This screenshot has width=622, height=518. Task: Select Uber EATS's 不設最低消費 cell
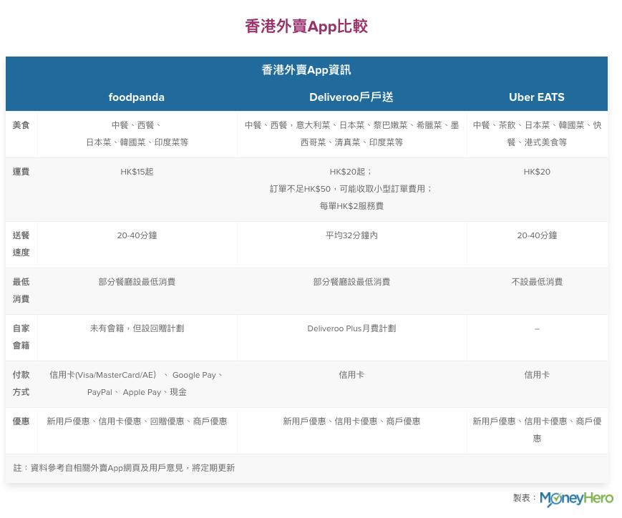pyautogui.click(x=536, y=282)
